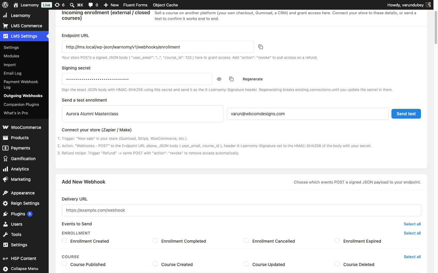
Task: Click the Collapse Menu arrow icon
Action: tap(5, 269)
